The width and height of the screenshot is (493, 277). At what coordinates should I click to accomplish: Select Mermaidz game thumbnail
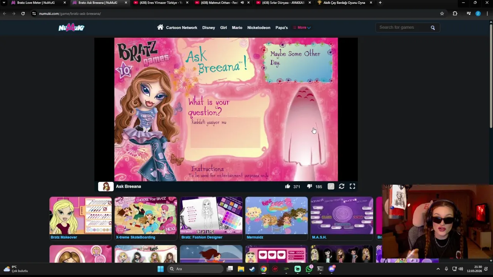point(277,215)
